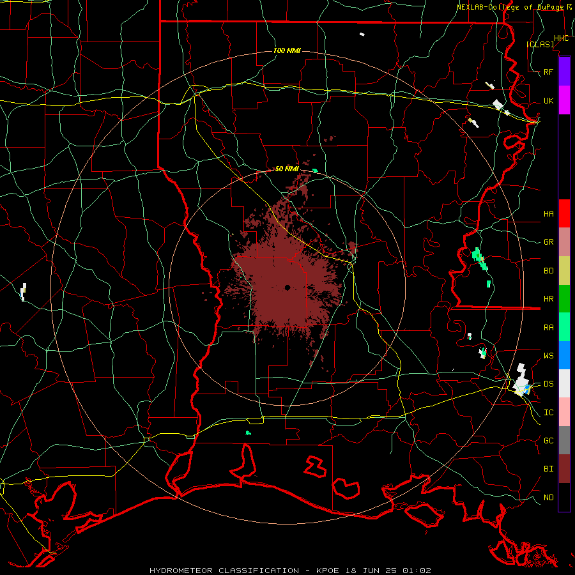575x575 pixels.
Task: Click the green rain echo beside the eastern river
Action: (479, 259)
